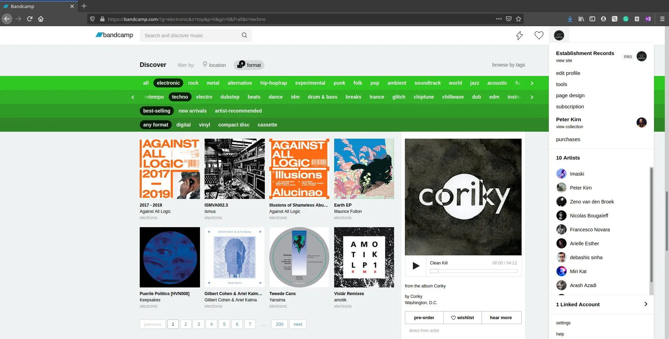Open the heart collection icon
This screenshot has height=339, width=669.
coord(539,35)
